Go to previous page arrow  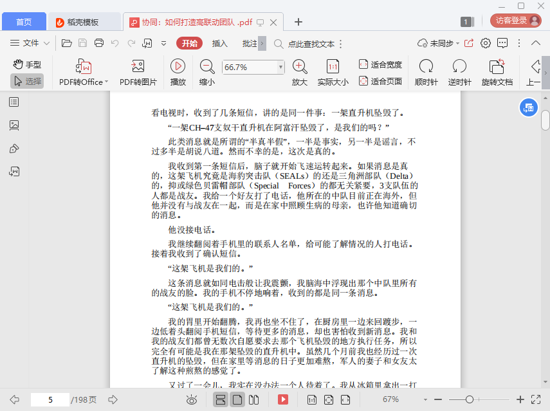pos(14,399)
